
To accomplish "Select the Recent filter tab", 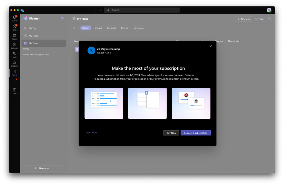I will [x=86, y=28].
